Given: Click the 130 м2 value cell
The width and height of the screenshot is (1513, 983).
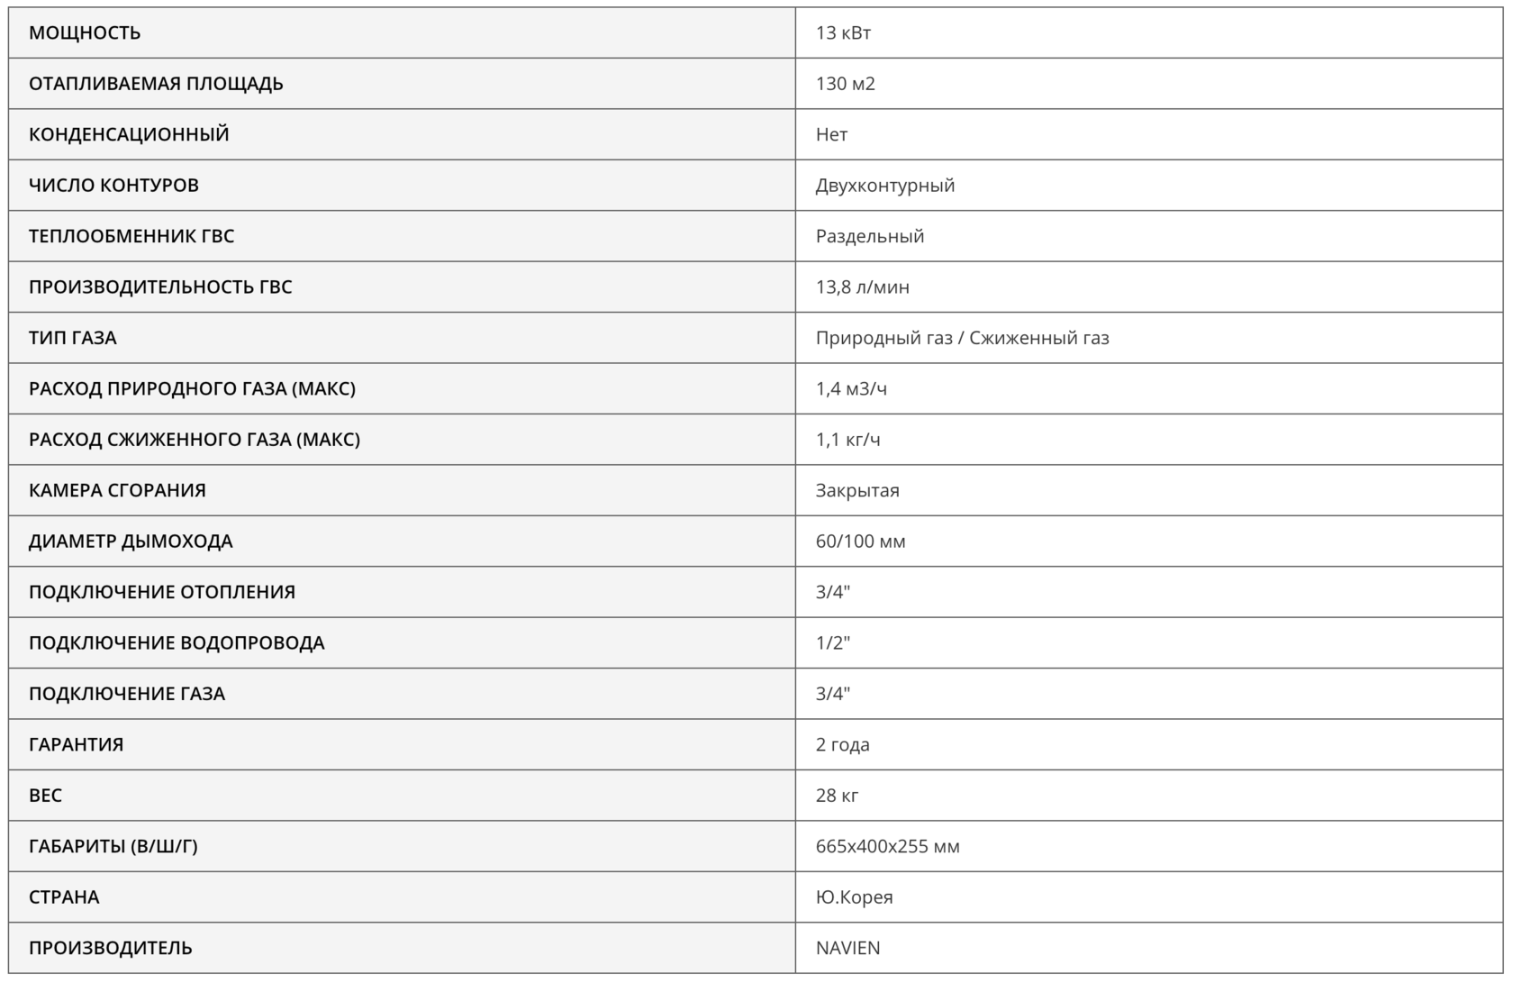Looking at the screenshot, I should [x=845, y=84].
